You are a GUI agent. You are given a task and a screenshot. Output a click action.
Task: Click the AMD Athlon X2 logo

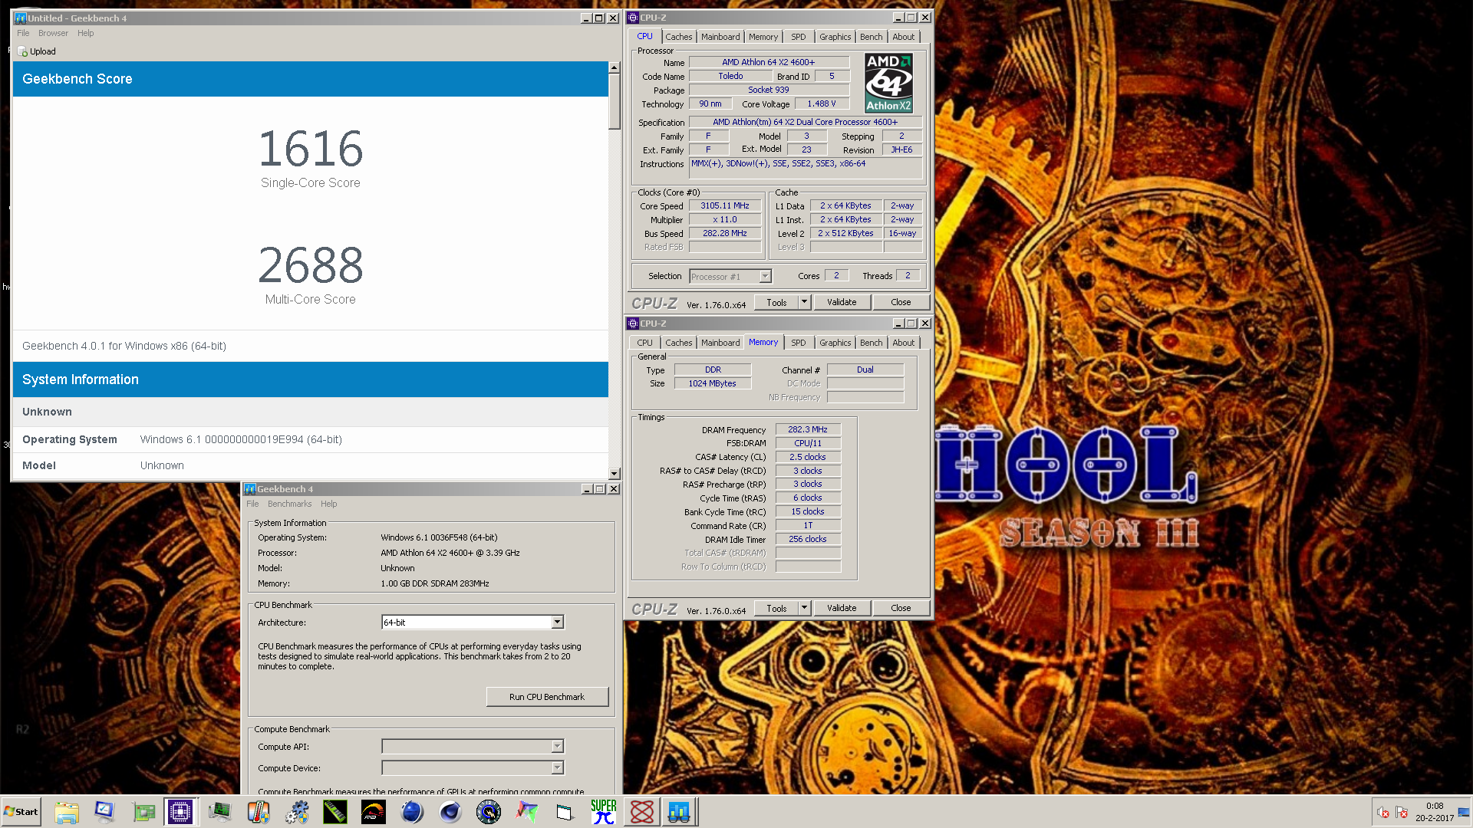pos(888,83)
